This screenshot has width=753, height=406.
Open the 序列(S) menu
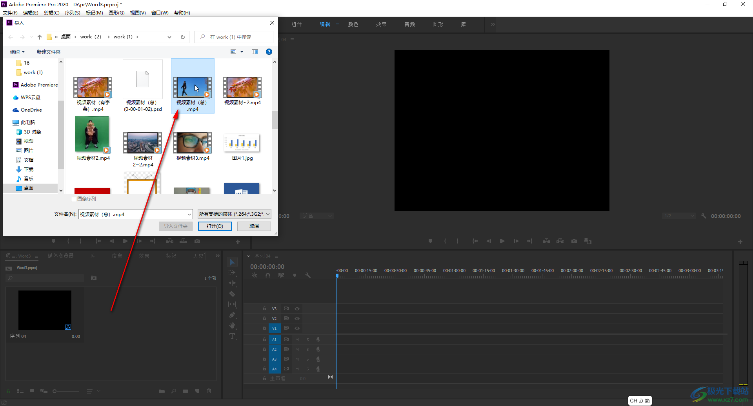(73, 13)
